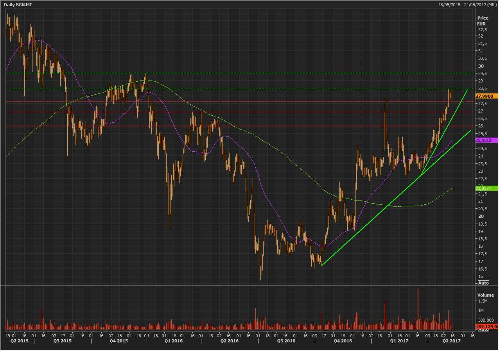Image resolution: width=499 pixels, height=351 pixels.
Task: Select the green 21,8577 moving average tag
Action: (x=486, y=188)
